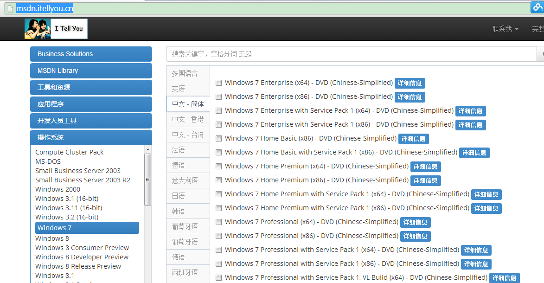Viewport: 544px width, 283px height.
Task: Select Compute Cluster Pack in OS list
Action: 70,152
